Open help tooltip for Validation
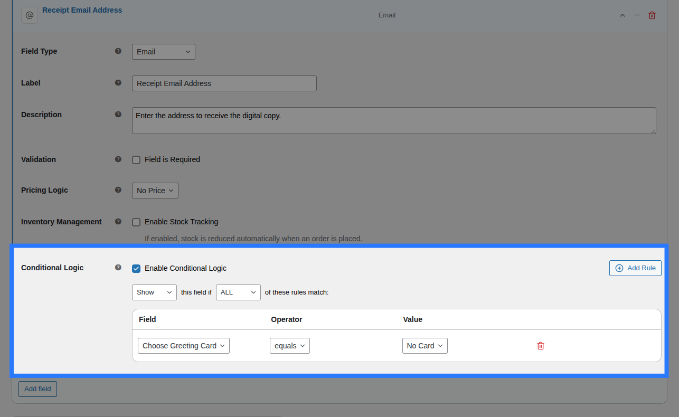679x417 pixels. [x=118, y=159]
